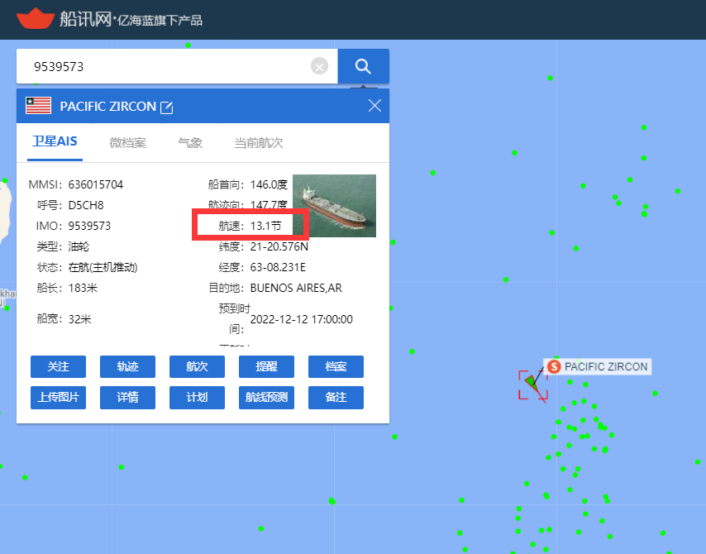The width and height of the screenshot is (706, 554).
Task: Click the PACIFIC ZIRCON map label
Action: (x=605, y=366)
